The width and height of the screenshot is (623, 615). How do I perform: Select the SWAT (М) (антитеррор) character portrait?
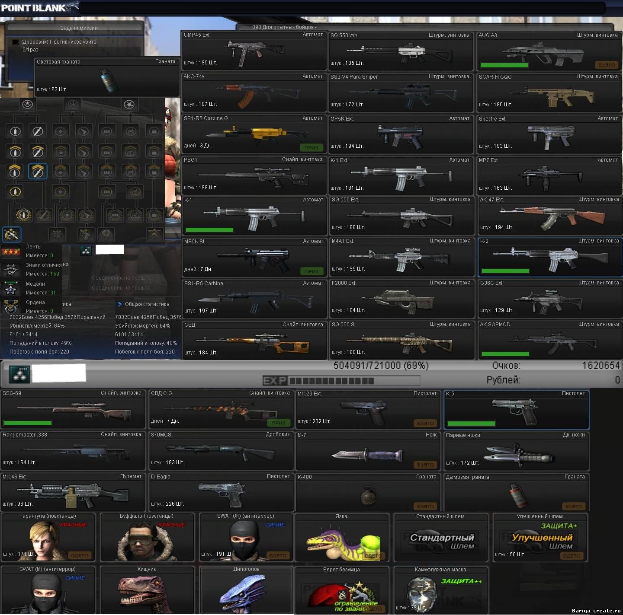(x=48, y=593)
